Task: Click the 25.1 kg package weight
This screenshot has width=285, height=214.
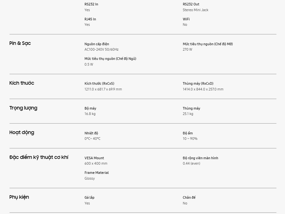Action: [x=188, y=114]
